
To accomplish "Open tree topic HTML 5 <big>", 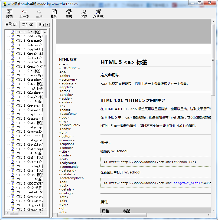I will click(29, 88).
